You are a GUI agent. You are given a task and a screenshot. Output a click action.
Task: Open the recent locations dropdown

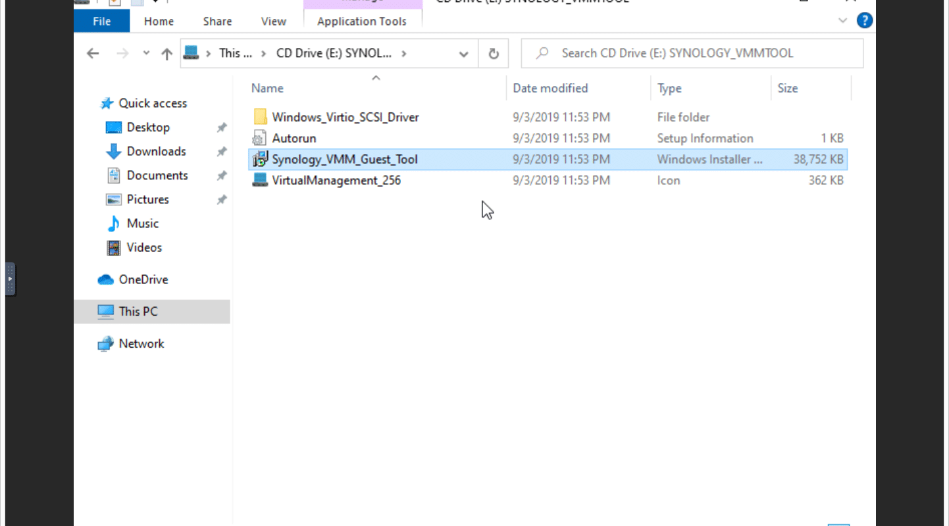point(146,54)
